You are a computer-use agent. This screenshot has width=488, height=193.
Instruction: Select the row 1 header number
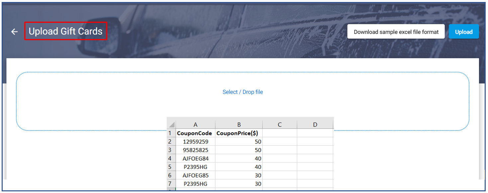(170, 133)
